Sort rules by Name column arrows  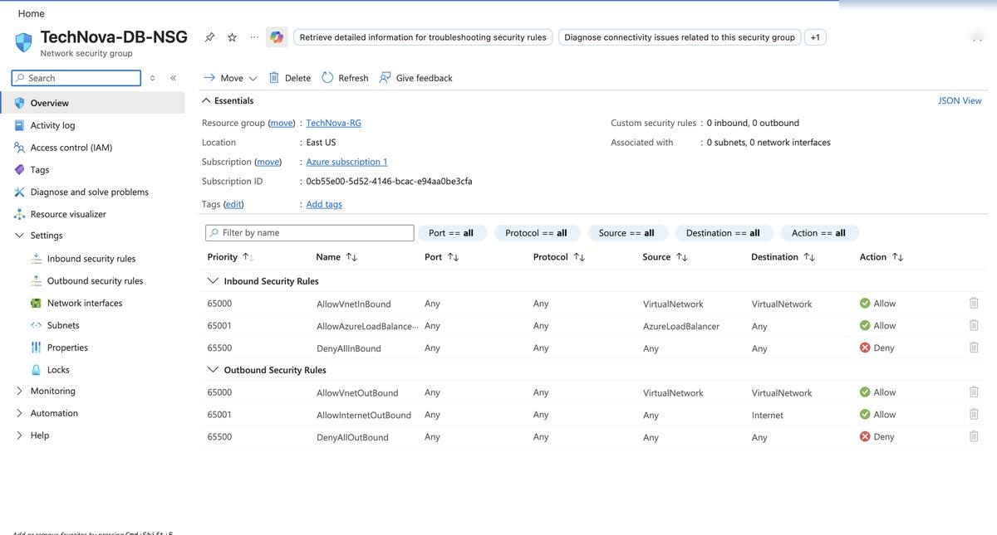coord(351,257)
